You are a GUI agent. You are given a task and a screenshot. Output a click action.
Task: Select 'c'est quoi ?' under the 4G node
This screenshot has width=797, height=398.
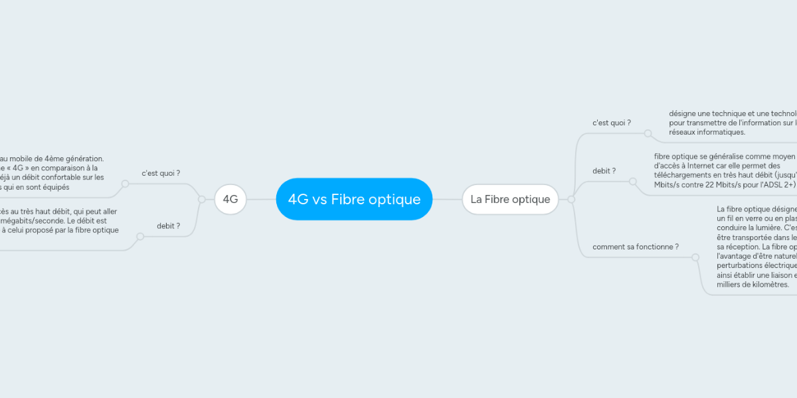click(x=161, y=173)
